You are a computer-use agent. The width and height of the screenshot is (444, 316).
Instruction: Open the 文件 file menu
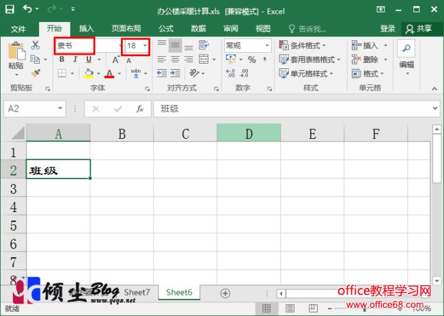(x=18, y=29)
